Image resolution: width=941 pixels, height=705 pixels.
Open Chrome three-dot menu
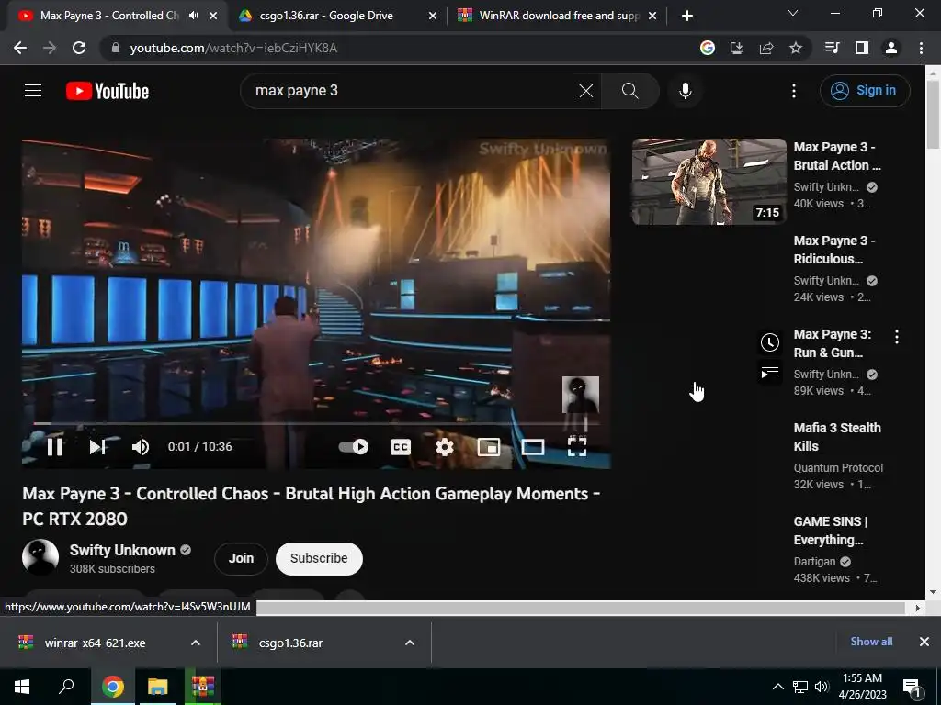click(921, 48)
